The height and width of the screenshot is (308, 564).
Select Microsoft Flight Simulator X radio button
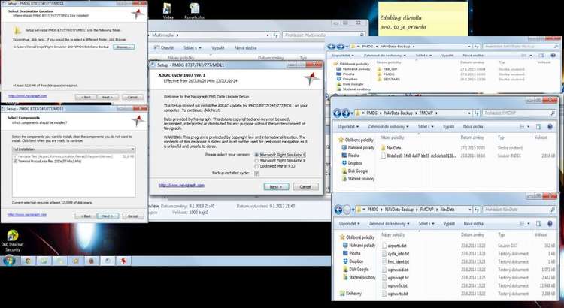click(x=256, y=161)
